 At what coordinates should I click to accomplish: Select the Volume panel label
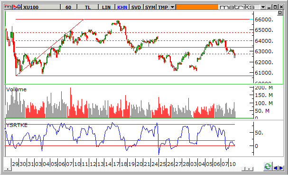(16, 89)
